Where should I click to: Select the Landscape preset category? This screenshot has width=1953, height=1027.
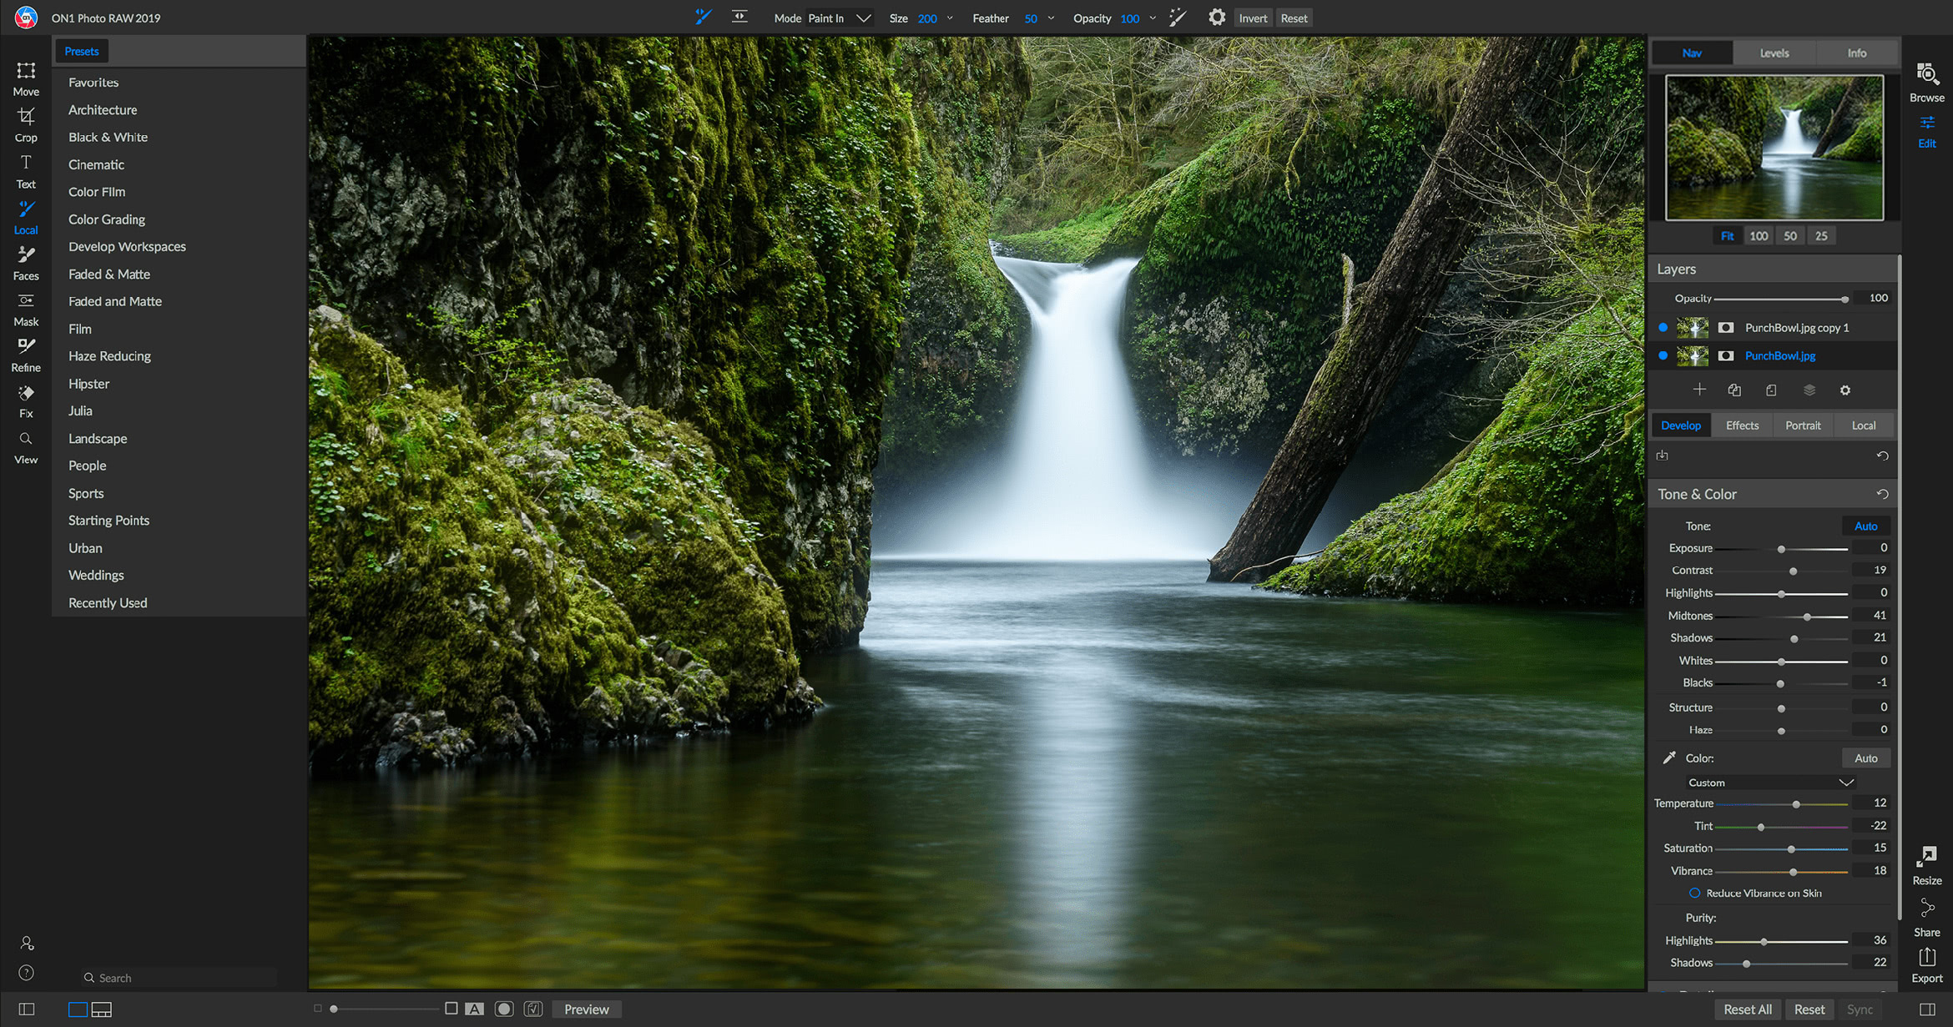pos(97,436)
